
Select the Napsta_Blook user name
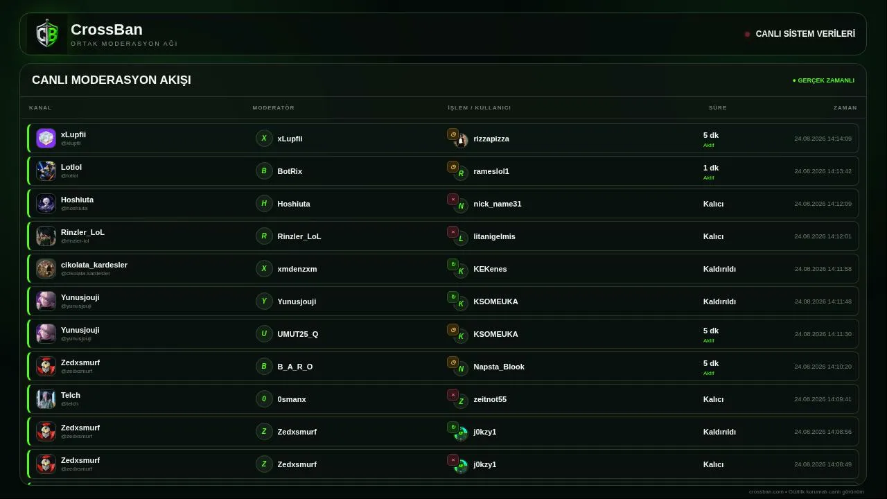(x=499, y=367)
